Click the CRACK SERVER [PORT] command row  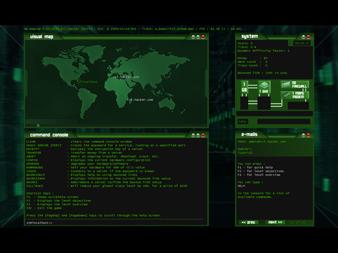(x=107, y=145)
